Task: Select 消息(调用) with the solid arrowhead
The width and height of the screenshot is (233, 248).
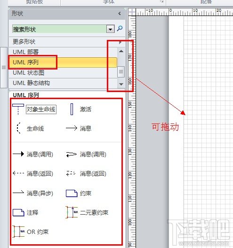Action: pyautogui.click(x=18, y=154)
